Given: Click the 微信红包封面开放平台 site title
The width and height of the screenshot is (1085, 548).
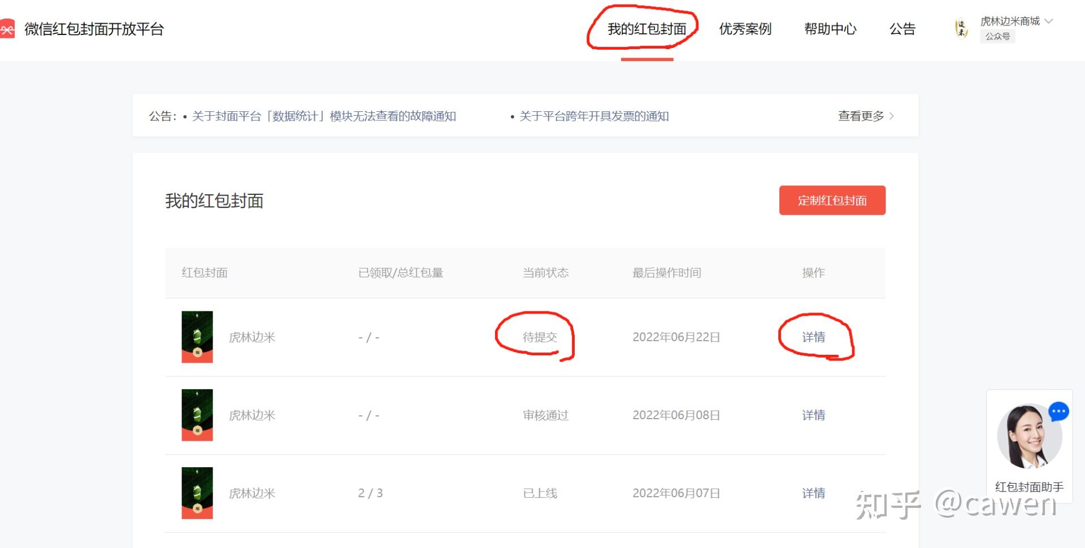Looking at the screenshot, I should [94, 29].
